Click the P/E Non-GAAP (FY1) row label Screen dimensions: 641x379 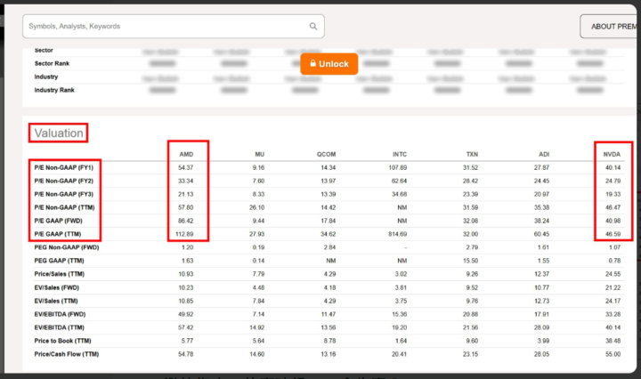[64, 167]
